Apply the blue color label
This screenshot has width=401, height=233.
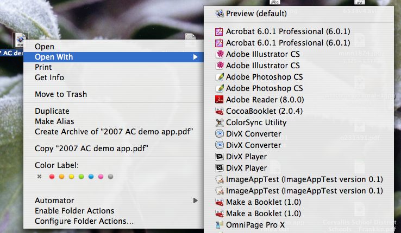pyautogui.click(x=91, y=177)
